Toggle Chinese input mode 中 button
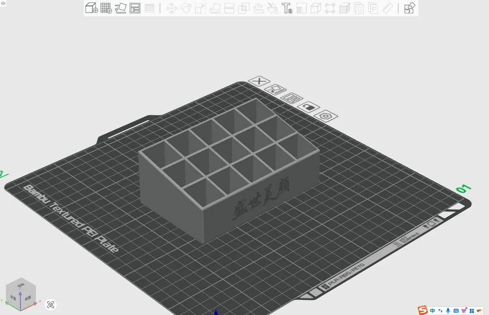 (432, 311)
